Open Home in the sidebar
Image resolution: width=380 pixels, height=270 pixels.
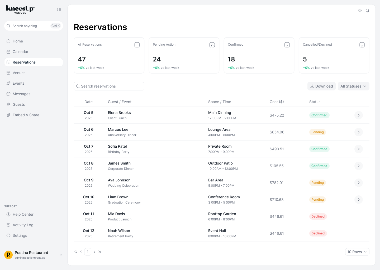tap(34, 41)
